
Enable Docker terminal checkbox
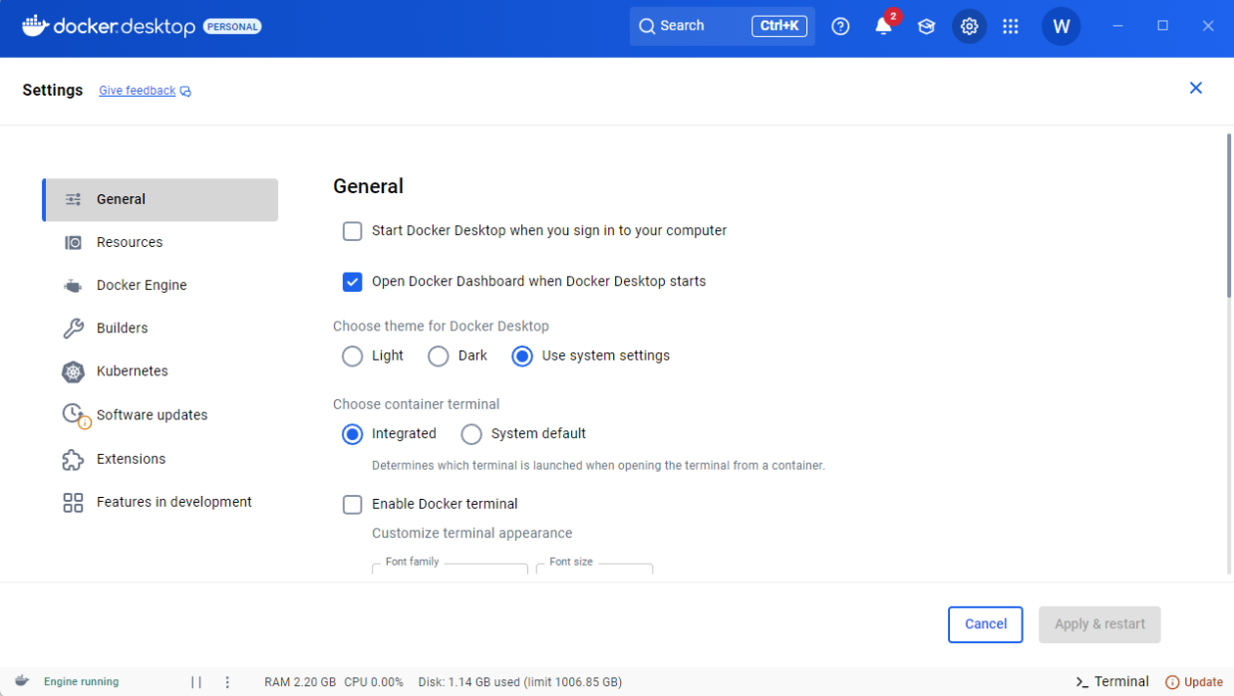point(352,505)
